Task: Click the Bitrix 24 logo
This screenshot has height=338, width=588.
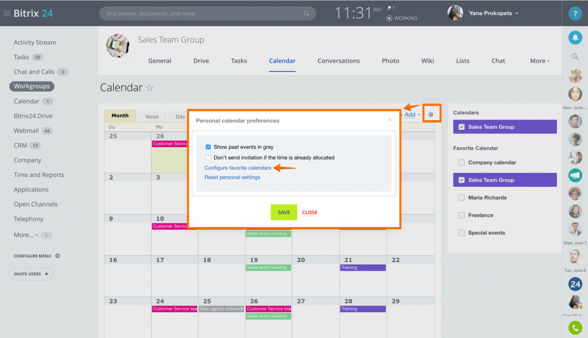Action: 33,13
